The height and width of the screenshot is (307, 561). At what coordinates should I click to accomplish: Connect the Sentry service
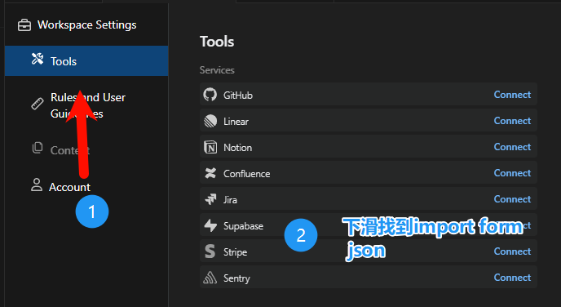(512, 278)
